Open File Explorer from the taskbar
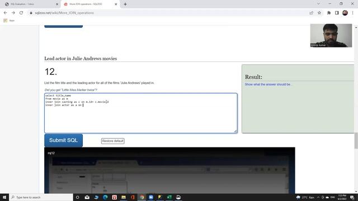358x201 pixels. [124, 197]
